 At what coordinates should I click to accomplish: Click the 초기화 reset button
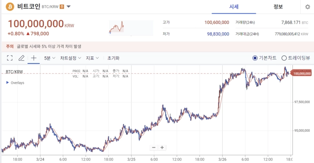point(113,58)
